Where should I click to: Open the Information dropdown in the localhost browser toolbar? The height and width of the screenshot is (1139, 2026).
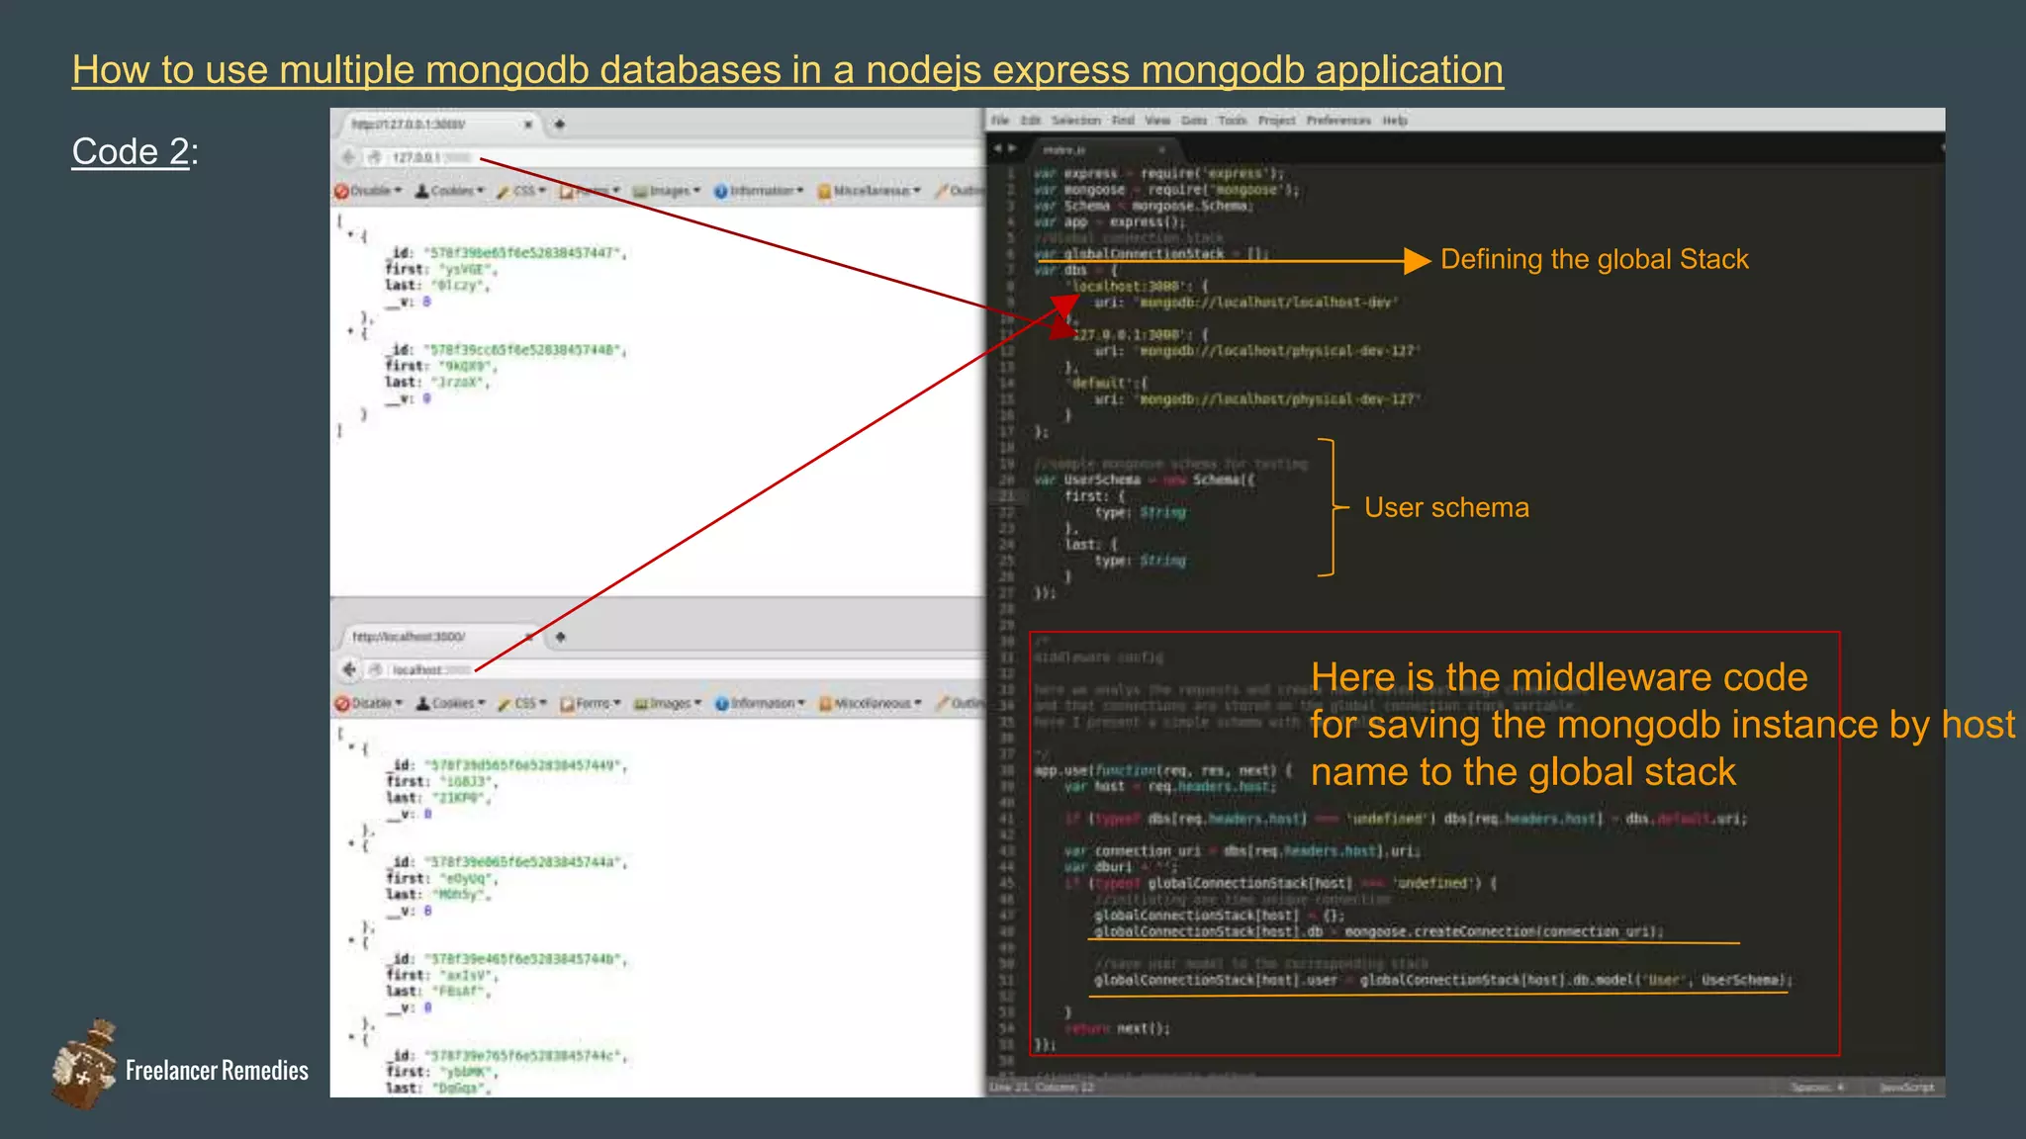[x=761, y=703]
